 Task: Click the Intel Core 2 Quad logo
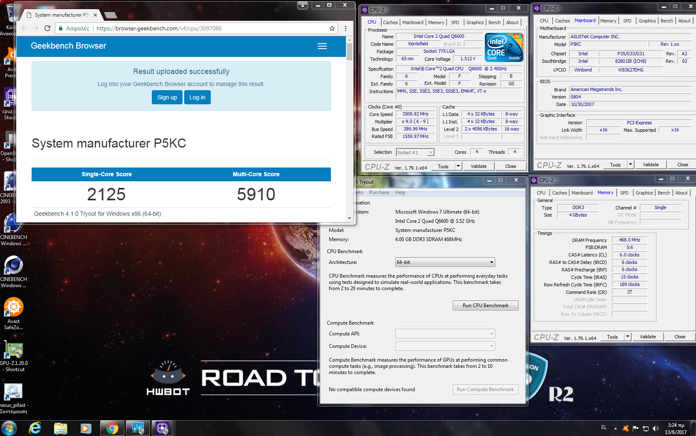click(x=504, y=47)
